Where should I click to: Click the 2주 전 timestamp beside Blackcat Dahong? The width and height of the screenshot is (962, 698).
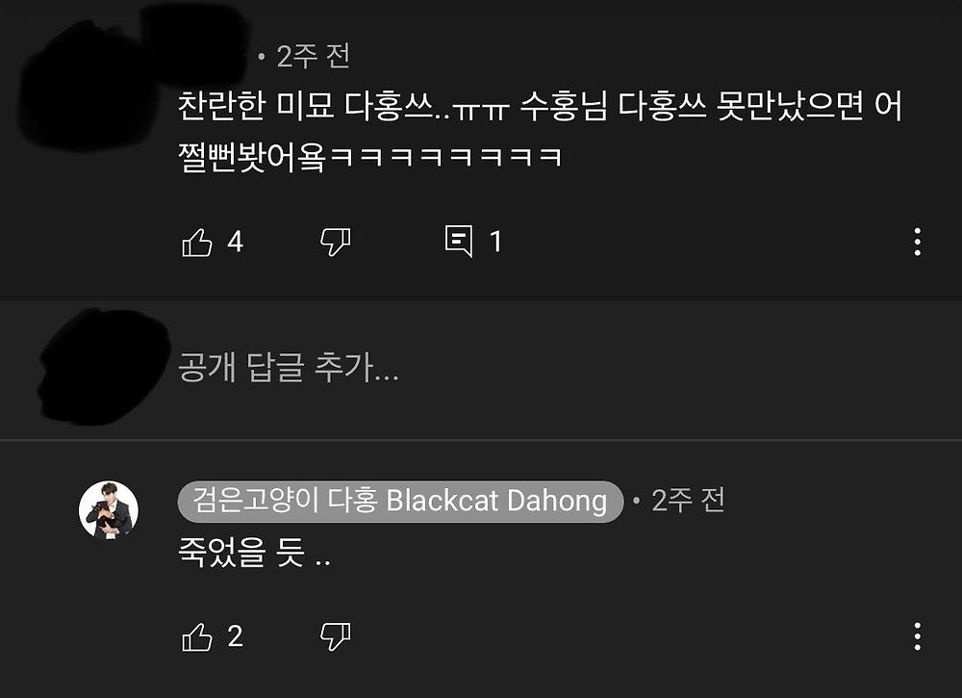(x=688, y=501)
